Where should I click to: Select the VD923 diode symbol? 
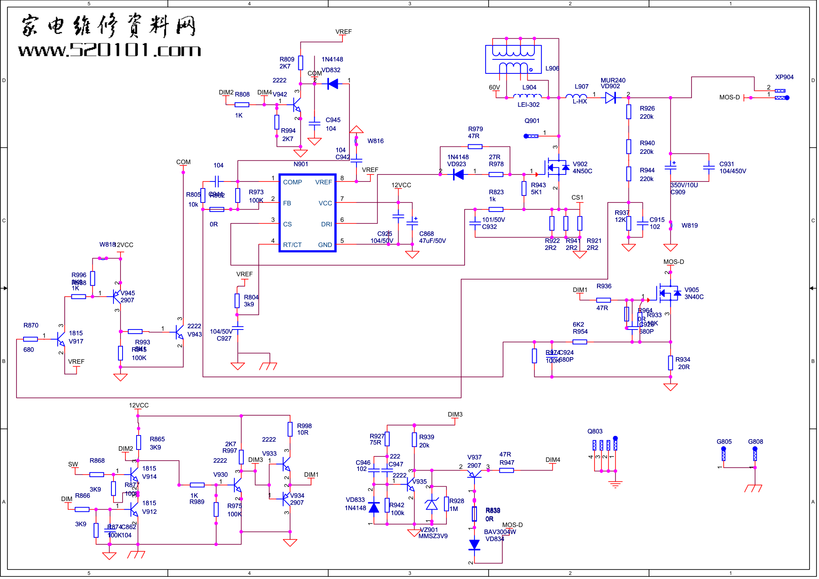(458, 174)
